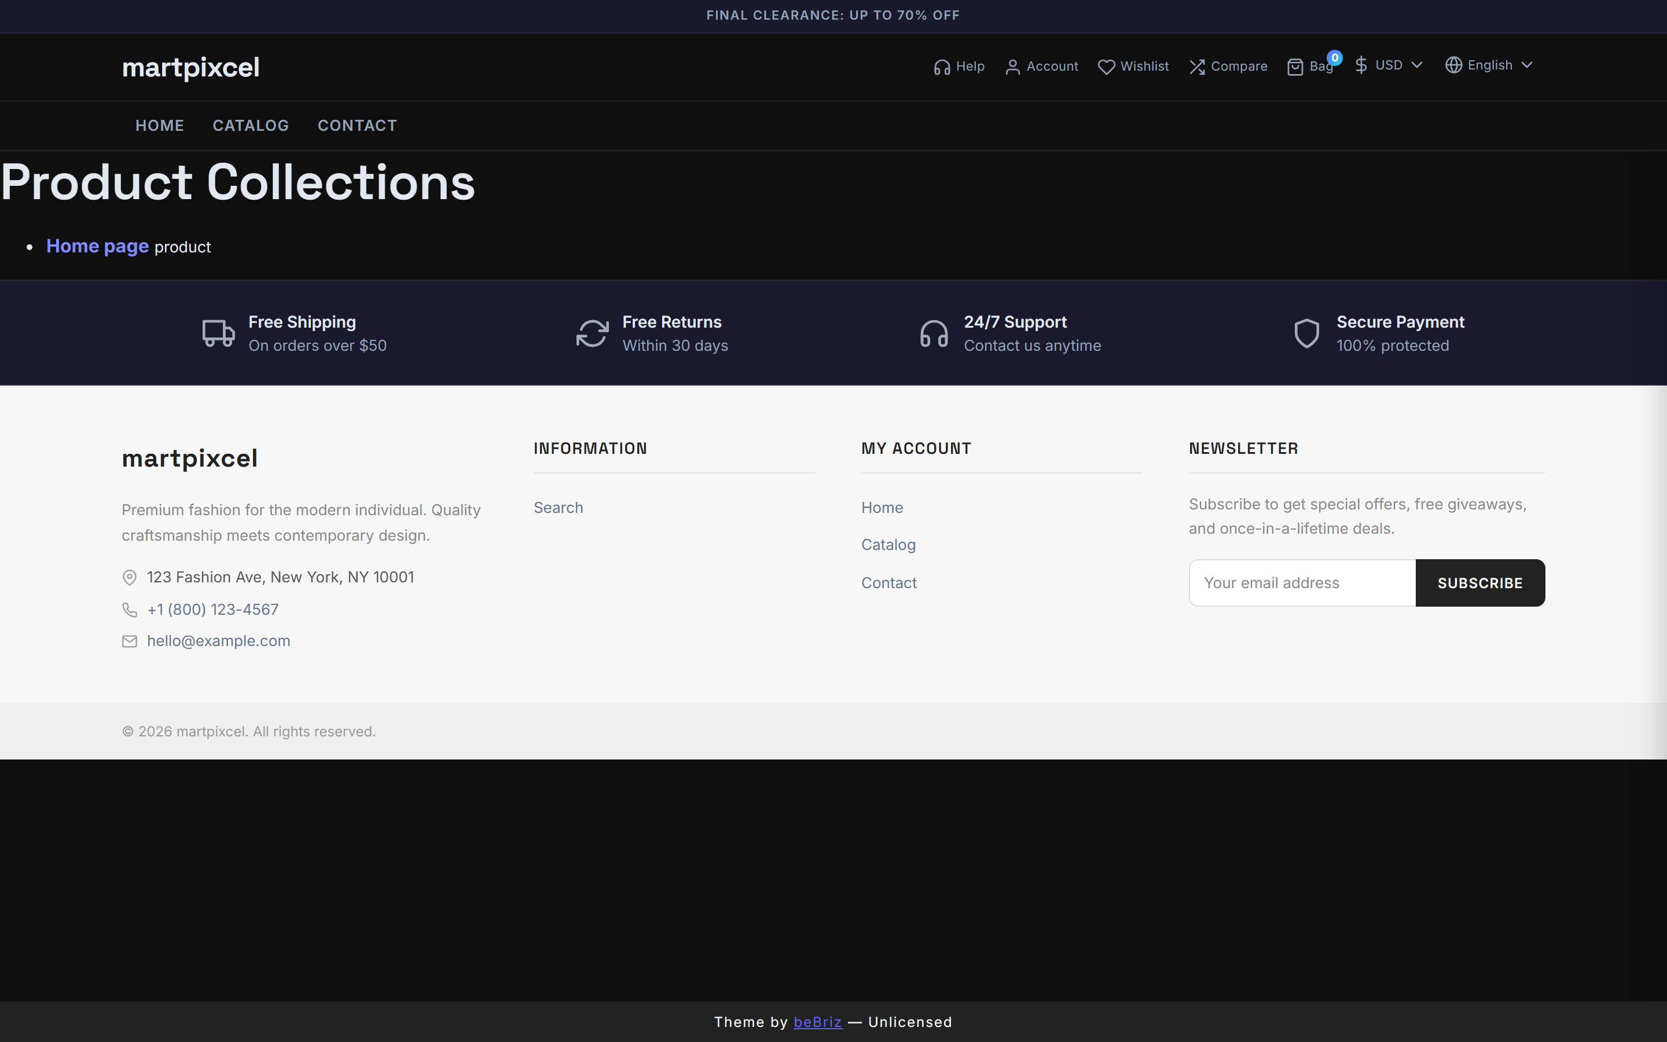Click the SUBSCRIBE newsletter button
Image resolution: width=1667 pixels, height=1042 pixels.
[1479, 582]
